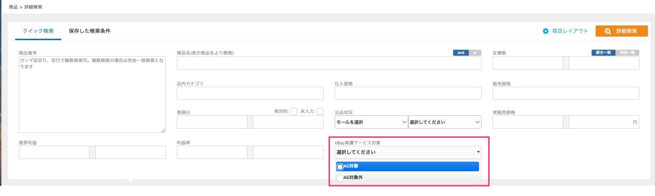655x196 pixels.
Task: Click the magnifier icon on 詳細検索 button
Action: click(x=608, y=31)
